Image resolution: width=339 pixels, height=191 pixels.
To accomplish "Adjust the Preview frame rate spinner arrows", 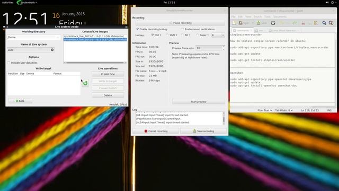I will pos(224,48).
